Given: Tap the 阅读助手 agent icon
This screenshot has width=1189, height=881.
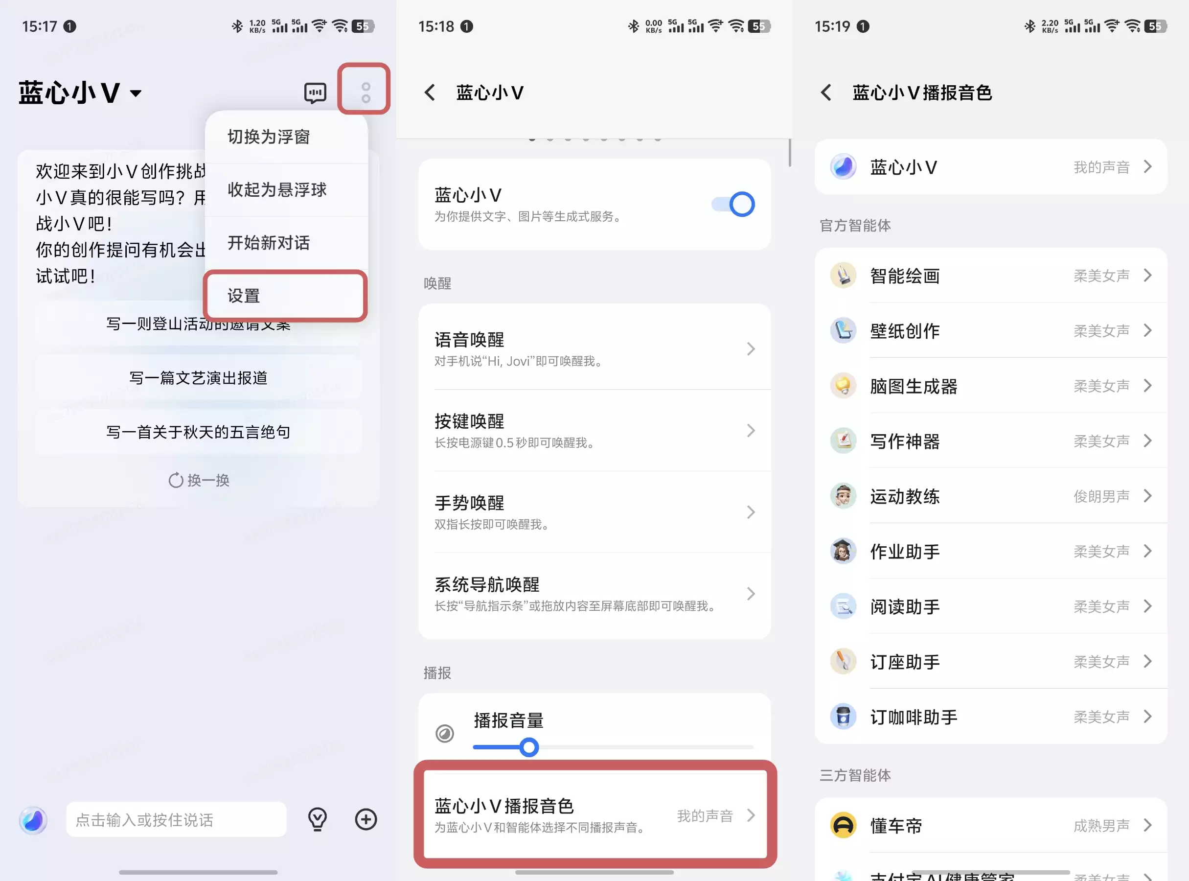Looking at the screenshot, I should pyautogui.click(x=843, y=606).
